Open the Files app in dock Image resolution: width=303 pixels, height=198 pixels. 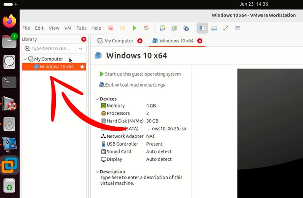(x=9, y=41)
